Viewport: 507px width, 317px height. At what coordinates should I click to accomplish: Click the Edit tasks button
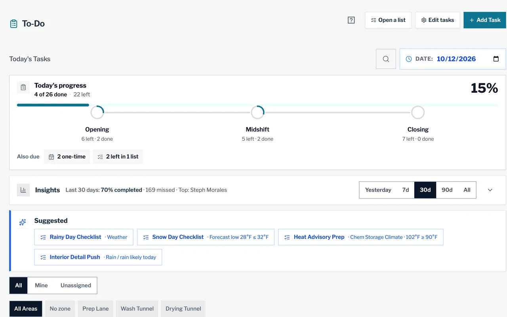point(438,20)
